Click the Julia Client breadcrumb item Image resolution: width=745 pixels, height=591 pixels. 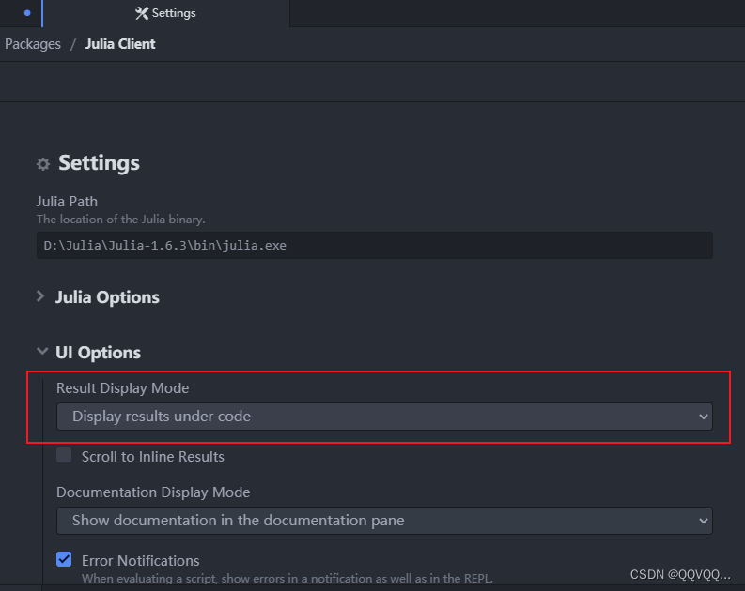pos(120,44)
